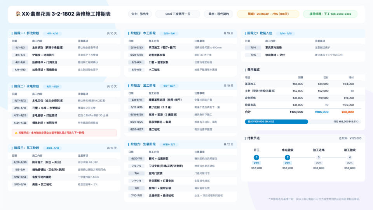Screen dimensions: 373x210
Task: Click the 阶段四: 木工阶段 heading
Action: pos(143,33)
